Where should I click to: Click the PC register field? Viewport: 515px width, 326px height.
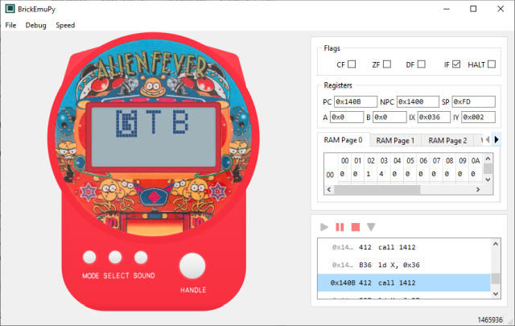[356, 101]
